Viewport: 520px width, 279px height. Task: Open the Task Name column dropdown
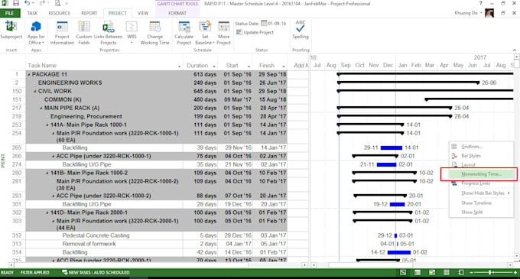pos(179,67)
